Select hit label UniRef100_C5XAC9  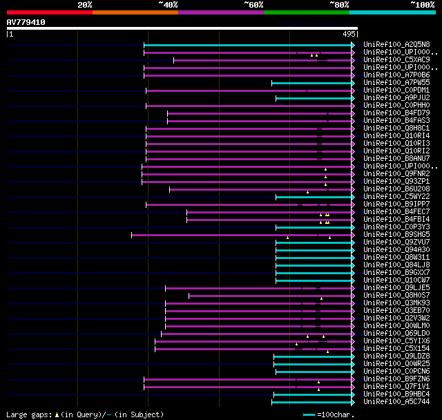coord(396,60)
